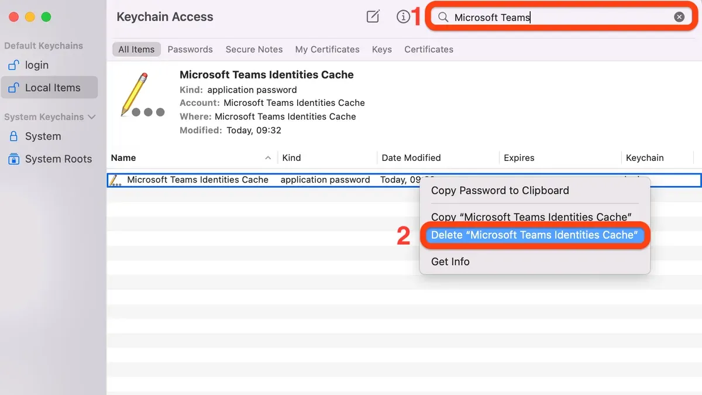Sort by the Keychain column header

645,157
